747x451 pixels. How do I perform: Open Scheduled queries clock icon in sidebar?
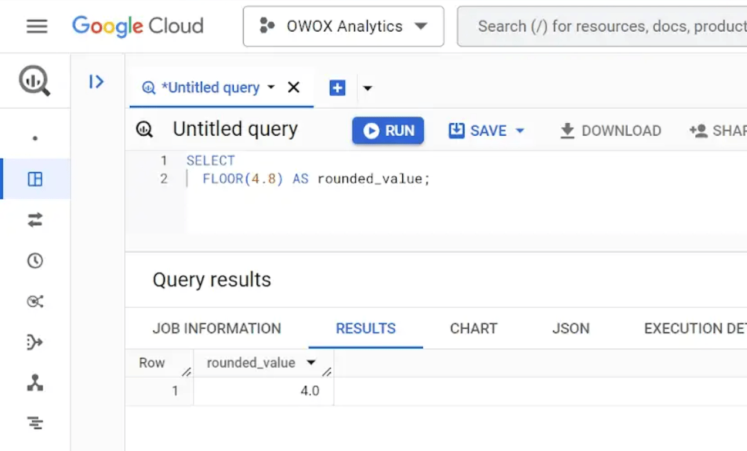pyautogui.click(x=35, y=261)
